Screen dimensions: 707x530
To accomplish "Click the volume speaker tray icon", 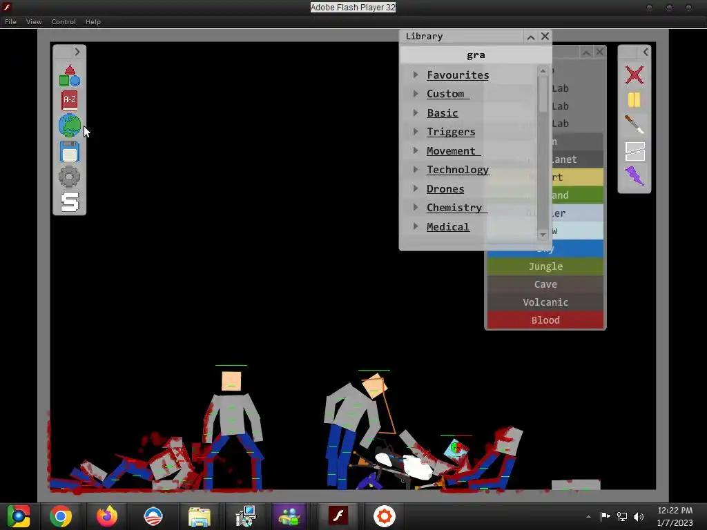I will (639, 517).
